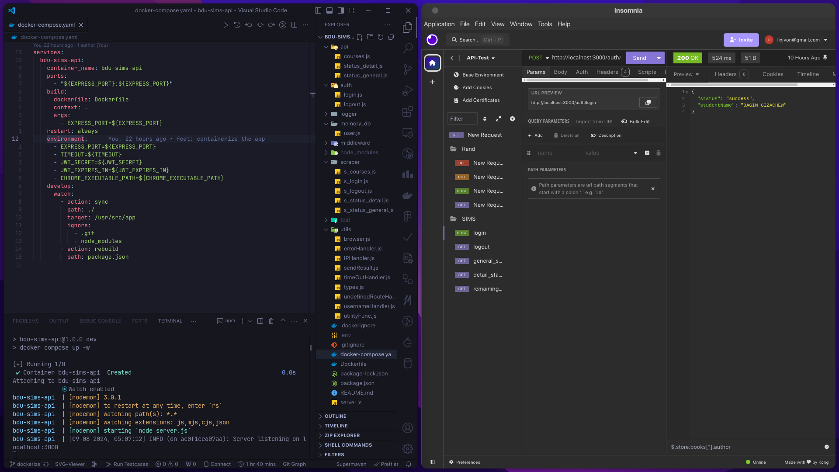Open the response Timeline tab
Image resolution: width=839 pixels, height=472 pixels.
click(808, 74)
